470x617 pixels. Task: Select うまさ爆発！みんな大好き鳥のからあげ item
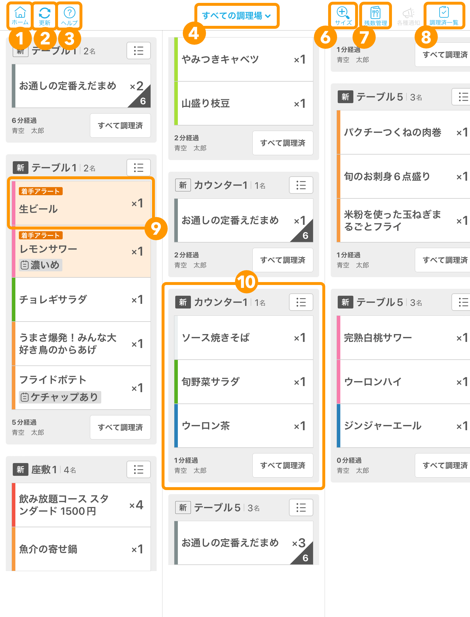(81, 344)
